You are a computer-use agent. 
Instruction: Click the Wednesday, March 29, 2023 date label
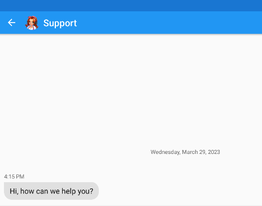click(185, 152)
